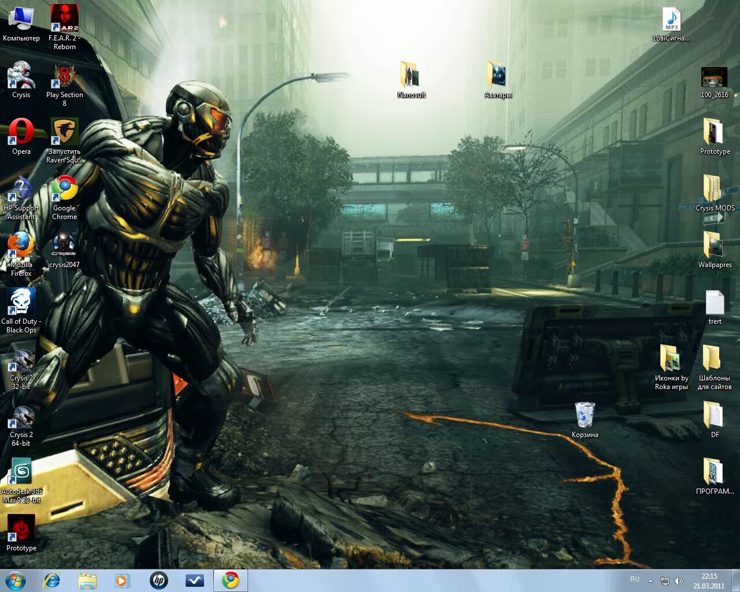Select the ПРОГРАМ... folder

715,476
